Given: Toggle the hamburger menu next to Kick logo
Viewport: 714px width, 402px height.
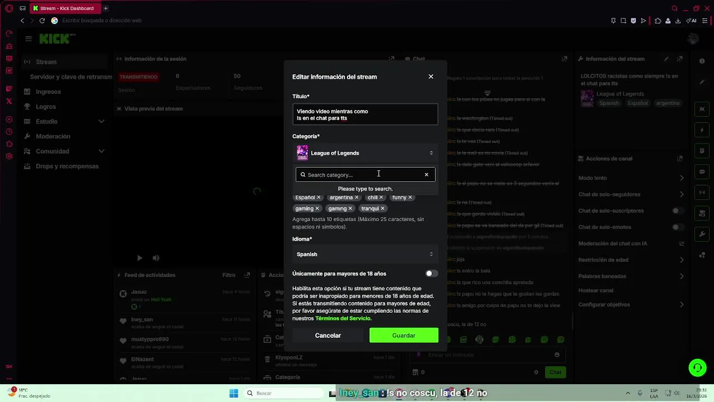Looking at the screenshot, I should click(28, 39).
